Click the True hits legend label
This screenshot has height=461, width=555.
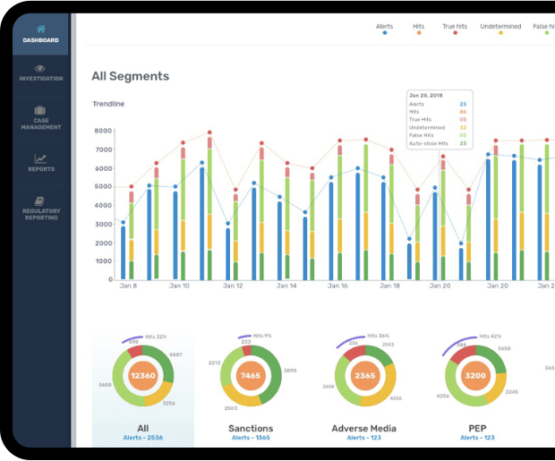455,26
